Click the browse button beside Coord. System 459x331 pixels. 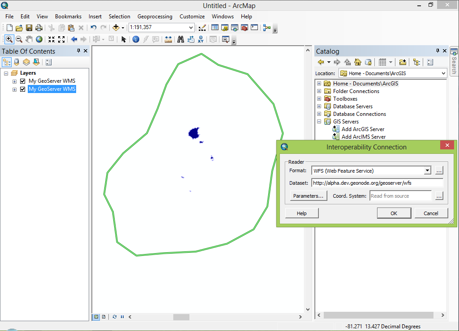[439, 196]
